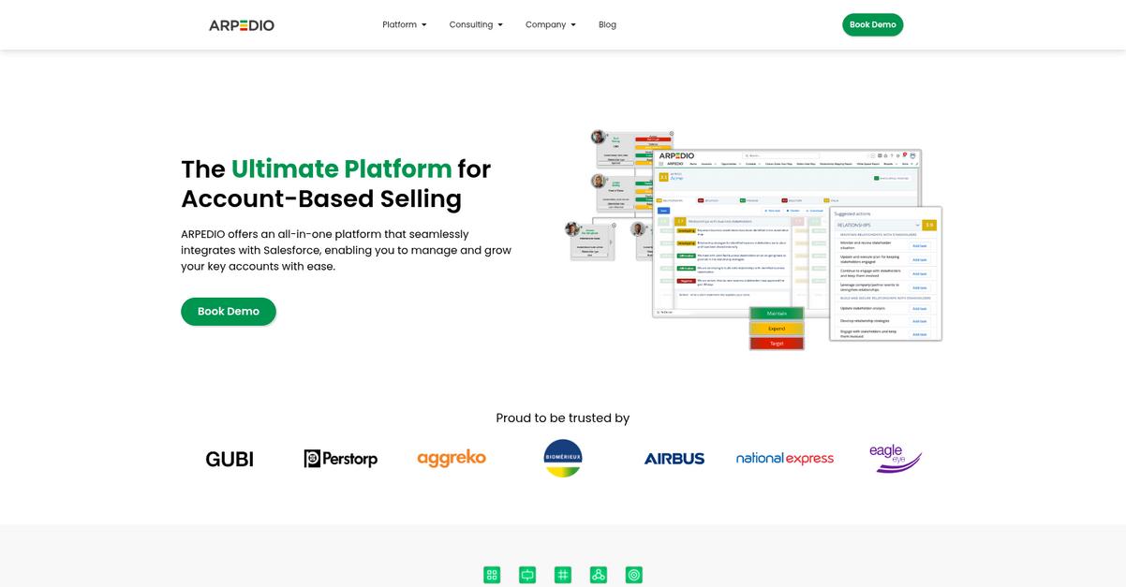Open the Blog page from navigation
The height and width of the screenshot is (587, 1126).
click(607, 25)
